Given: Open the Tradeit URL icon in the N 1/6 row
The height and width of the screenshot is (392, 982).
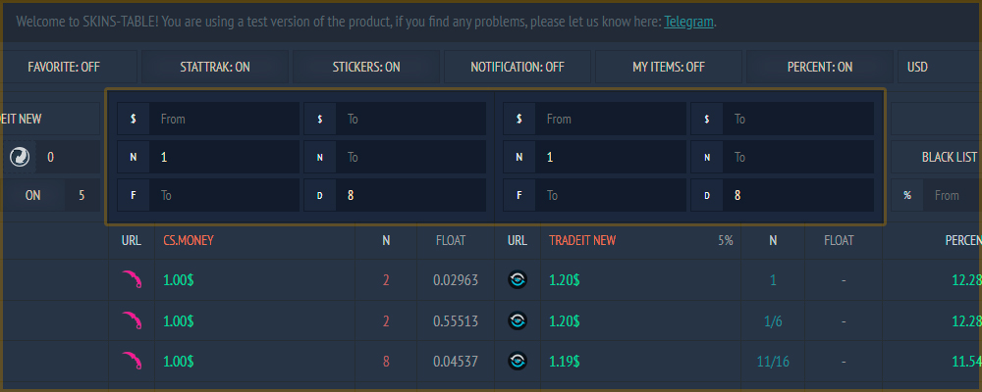Looking at the screenshot, I should click(518, 320).
